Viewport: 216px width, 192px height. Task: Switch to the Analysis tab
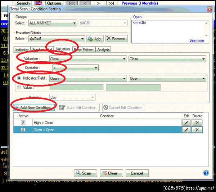click(103, 50)
